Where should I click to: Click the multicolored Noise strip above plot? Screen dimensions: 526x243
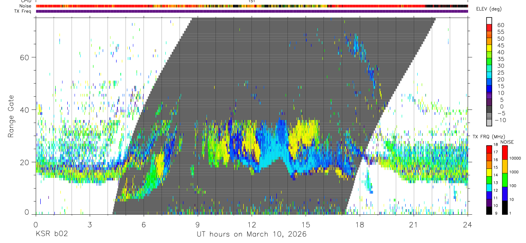tap(252, 6)
